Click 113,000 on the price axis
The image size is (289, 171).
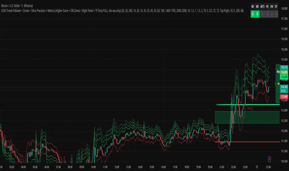[284, 110]
